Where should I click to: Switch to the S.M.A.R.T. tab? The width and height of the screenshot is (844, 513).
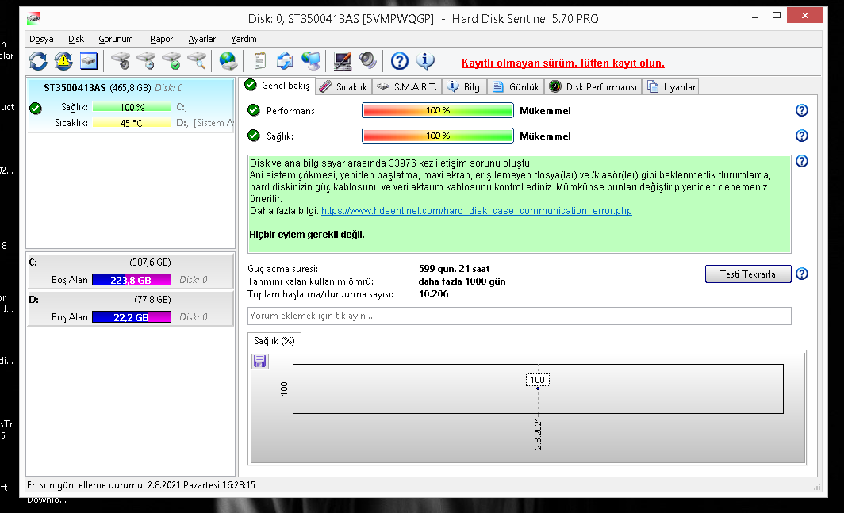(407, 87)
